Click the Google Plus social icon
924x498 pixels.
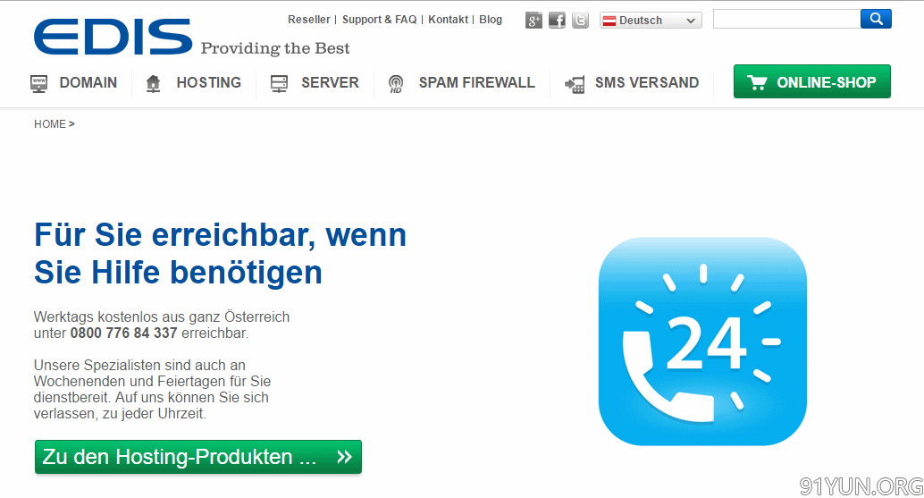[533, 21]
